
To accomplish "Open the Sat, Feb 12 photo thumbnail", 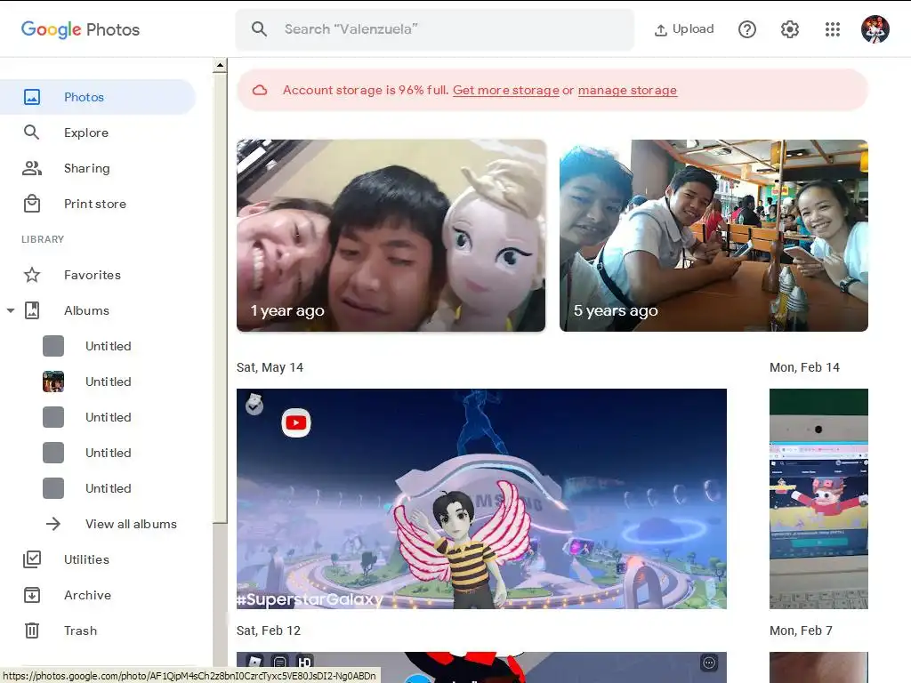I will 481,667.
